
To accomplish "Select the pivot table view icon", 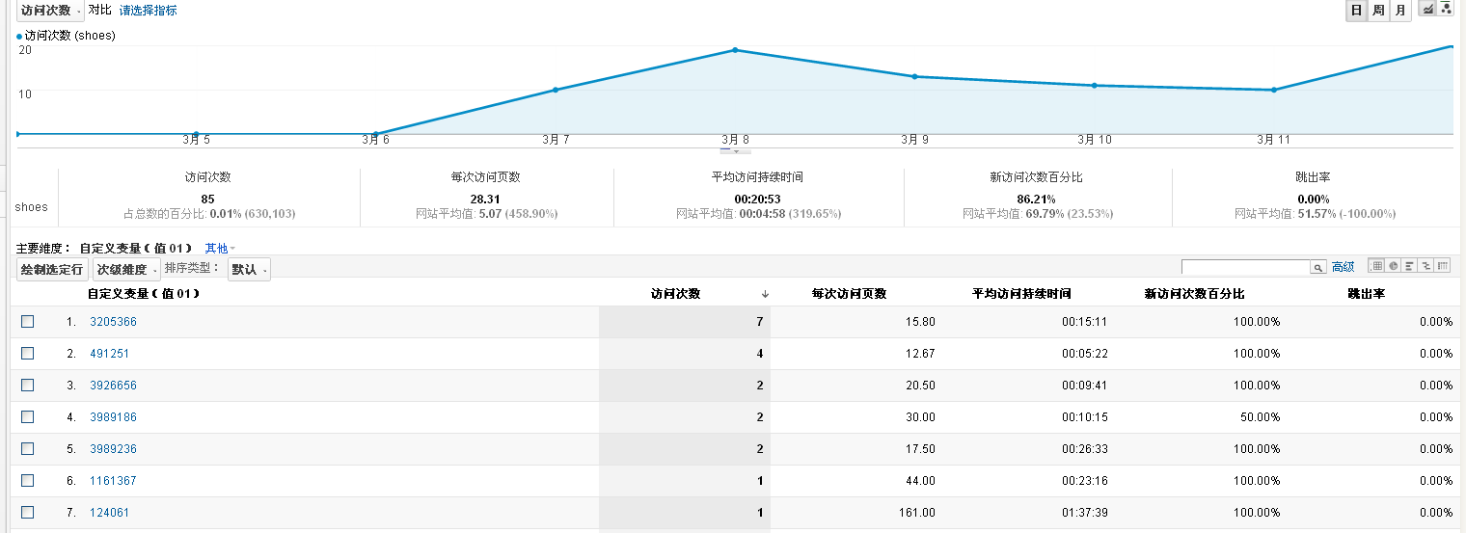I will pyautogui.click(x=1443, y=266).
